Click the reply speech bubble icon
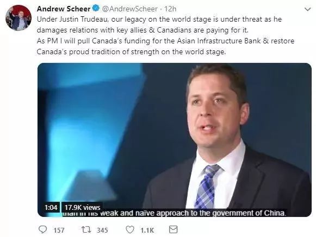 pos(42,229)
